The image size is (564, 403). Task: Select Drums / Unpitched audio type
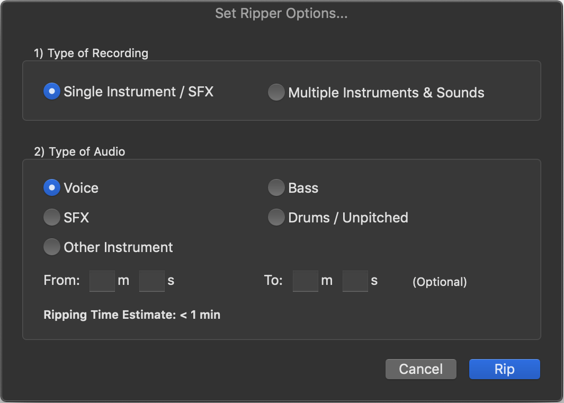pos(276,217)
